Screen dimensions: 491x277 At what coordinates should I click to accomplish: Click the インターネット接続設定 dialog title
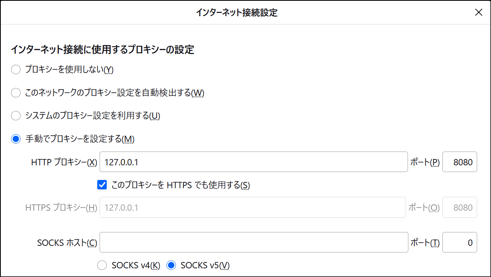236,13
